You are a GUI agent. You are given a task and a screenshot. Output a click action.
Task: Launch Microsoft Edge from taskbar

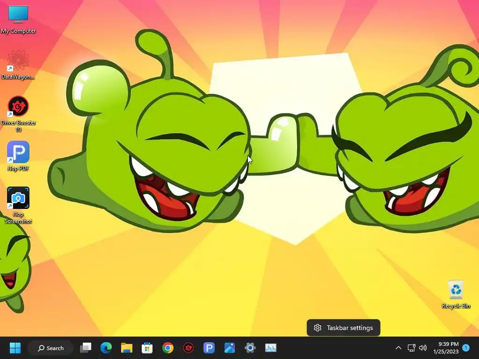106,348
